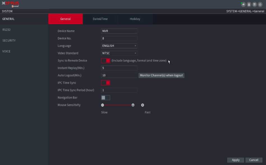The width and height of the screenshot is (266, 165).
Task: Click the live view eye icon
Action: [243, 4]
